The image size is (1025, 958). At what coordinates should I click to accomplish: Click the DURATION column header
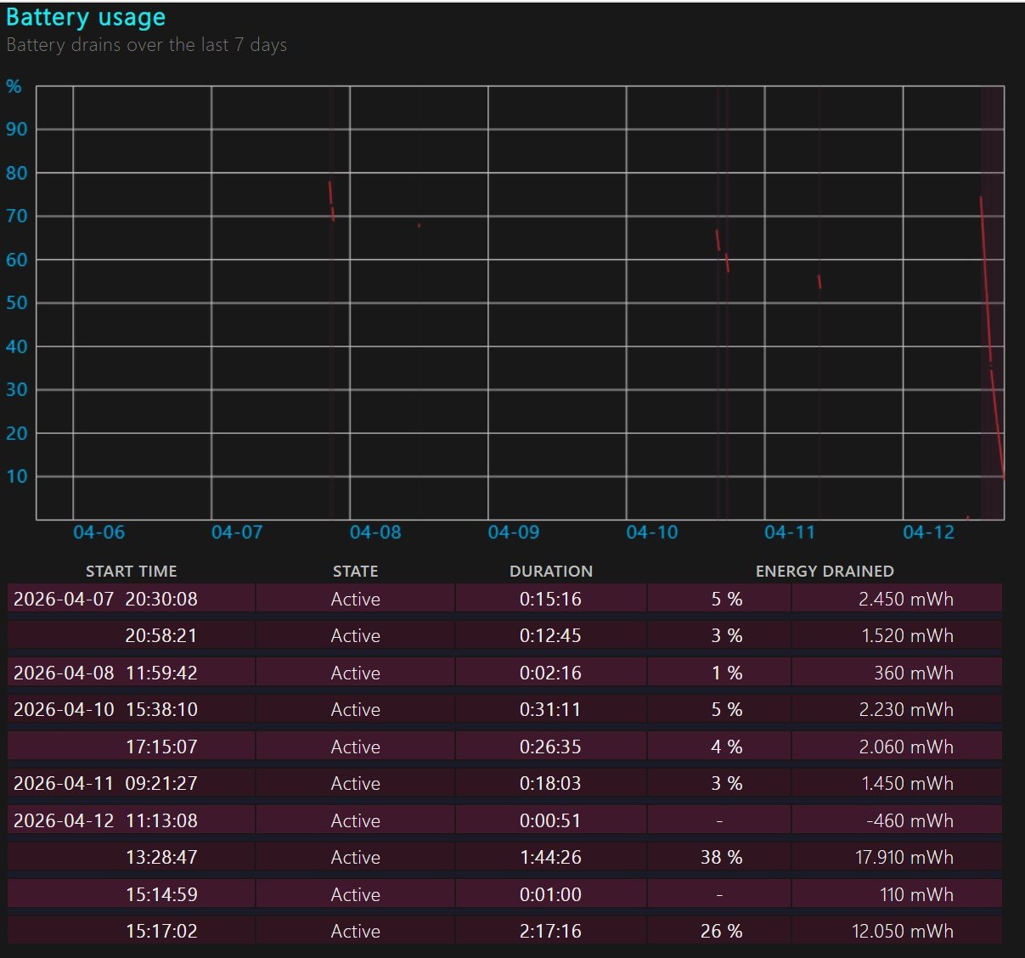(x=551, y=572)
